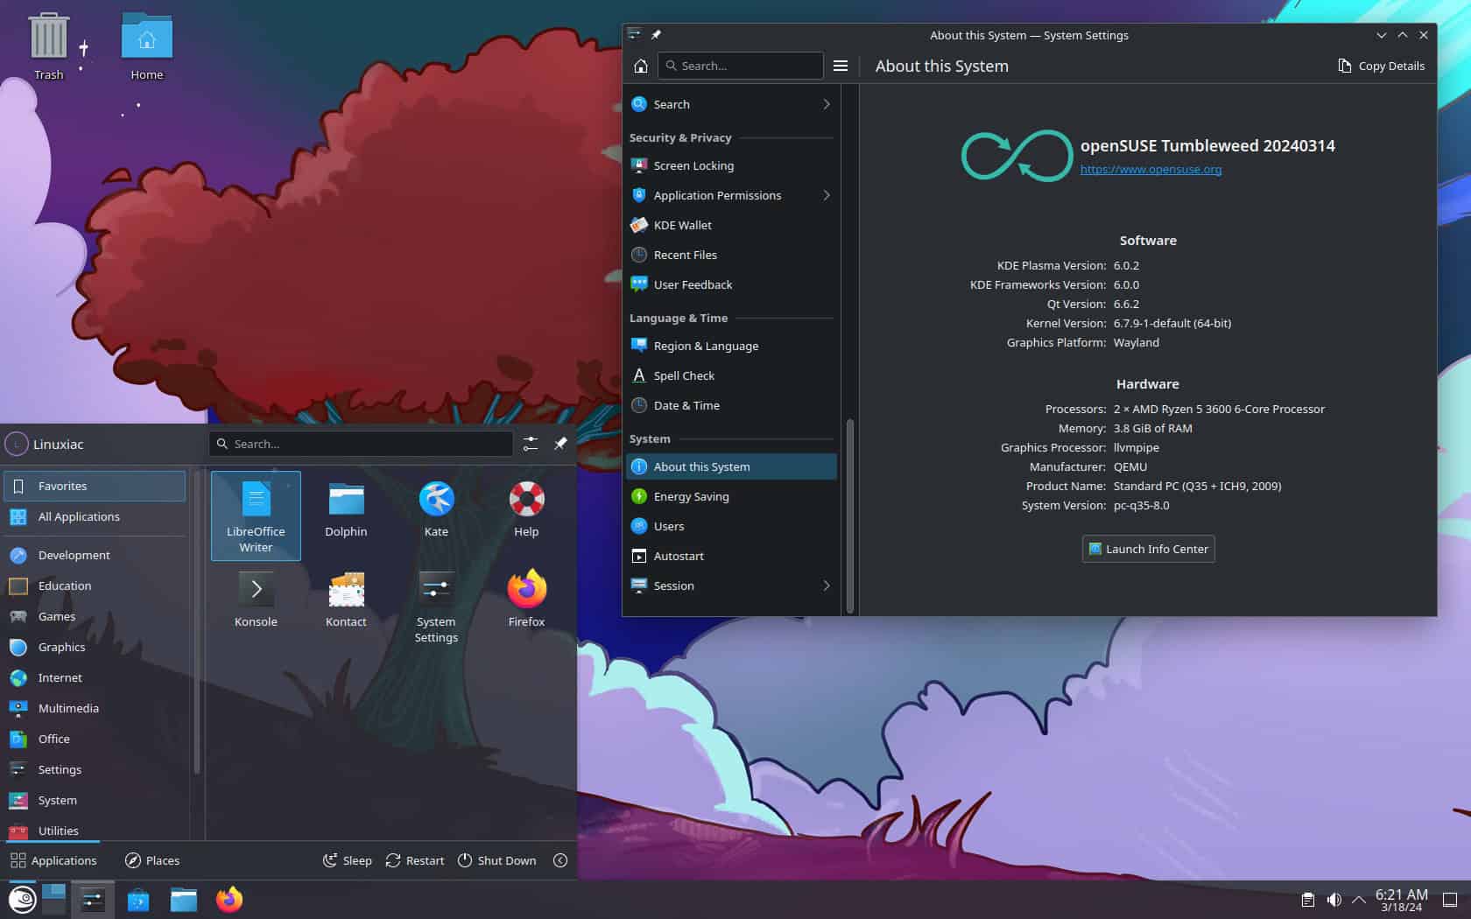Expand the Session settings entry

(x=826, y=586)
